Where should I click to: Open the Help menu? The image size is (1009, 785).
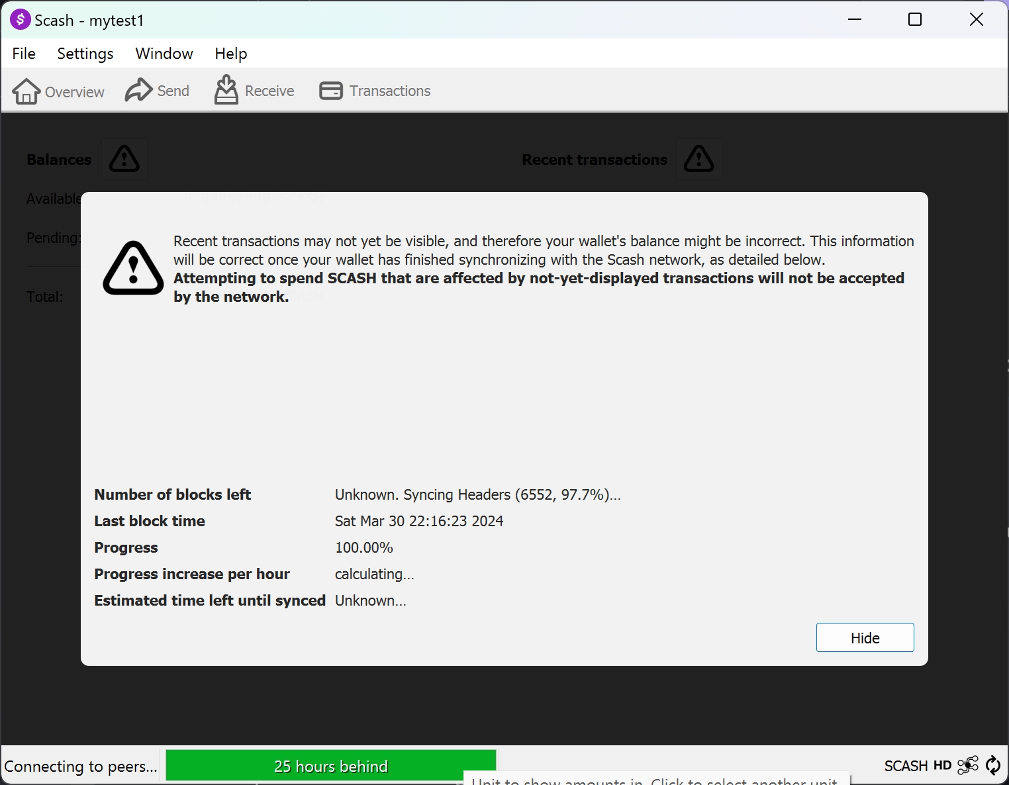[231, 54]
